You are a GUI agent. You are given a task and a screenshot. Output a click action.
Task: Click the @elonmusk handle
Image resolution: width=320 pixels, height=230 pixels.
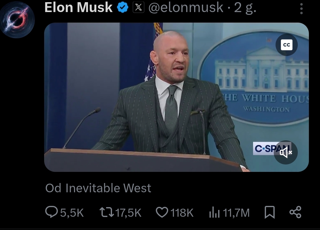[x=186, y=7]
